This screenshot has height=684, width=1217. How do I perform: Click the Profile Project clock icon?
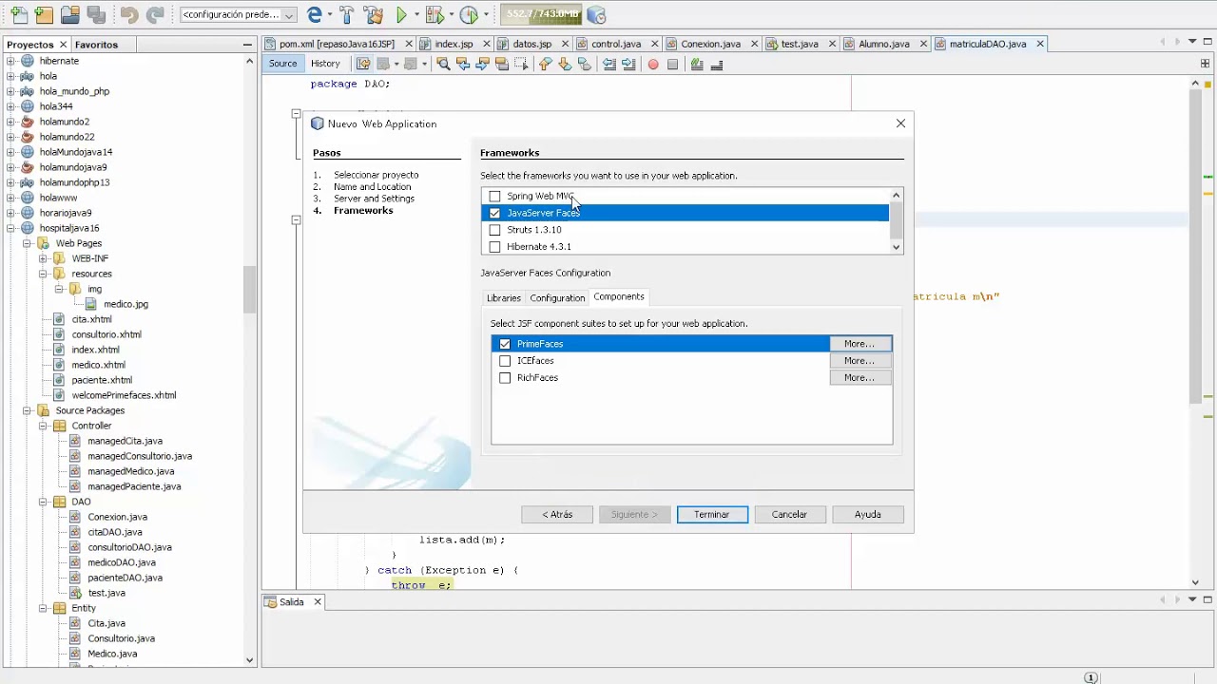[x=469, y=14]
